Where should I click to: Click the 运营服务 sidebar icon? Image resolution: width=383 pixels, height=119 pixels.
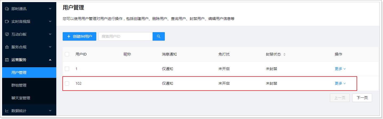[7, 60]
